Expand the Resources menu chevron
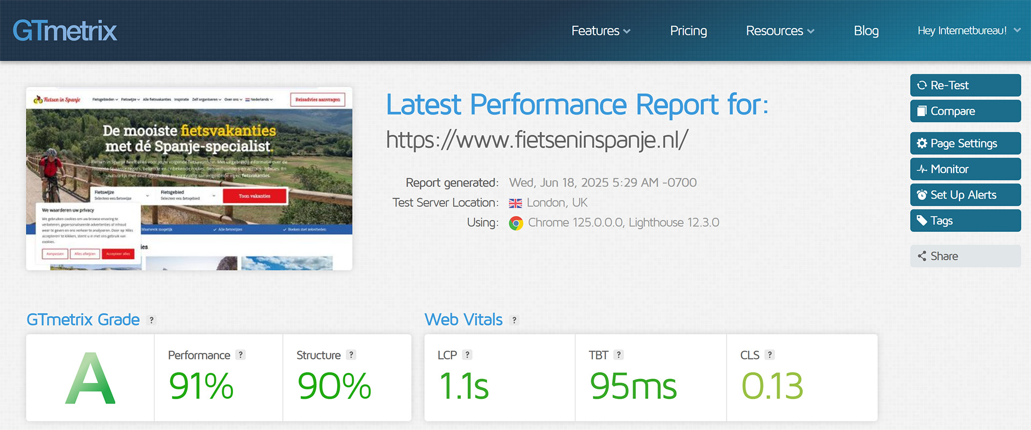Screen dimensions: 1031x430 811,31
